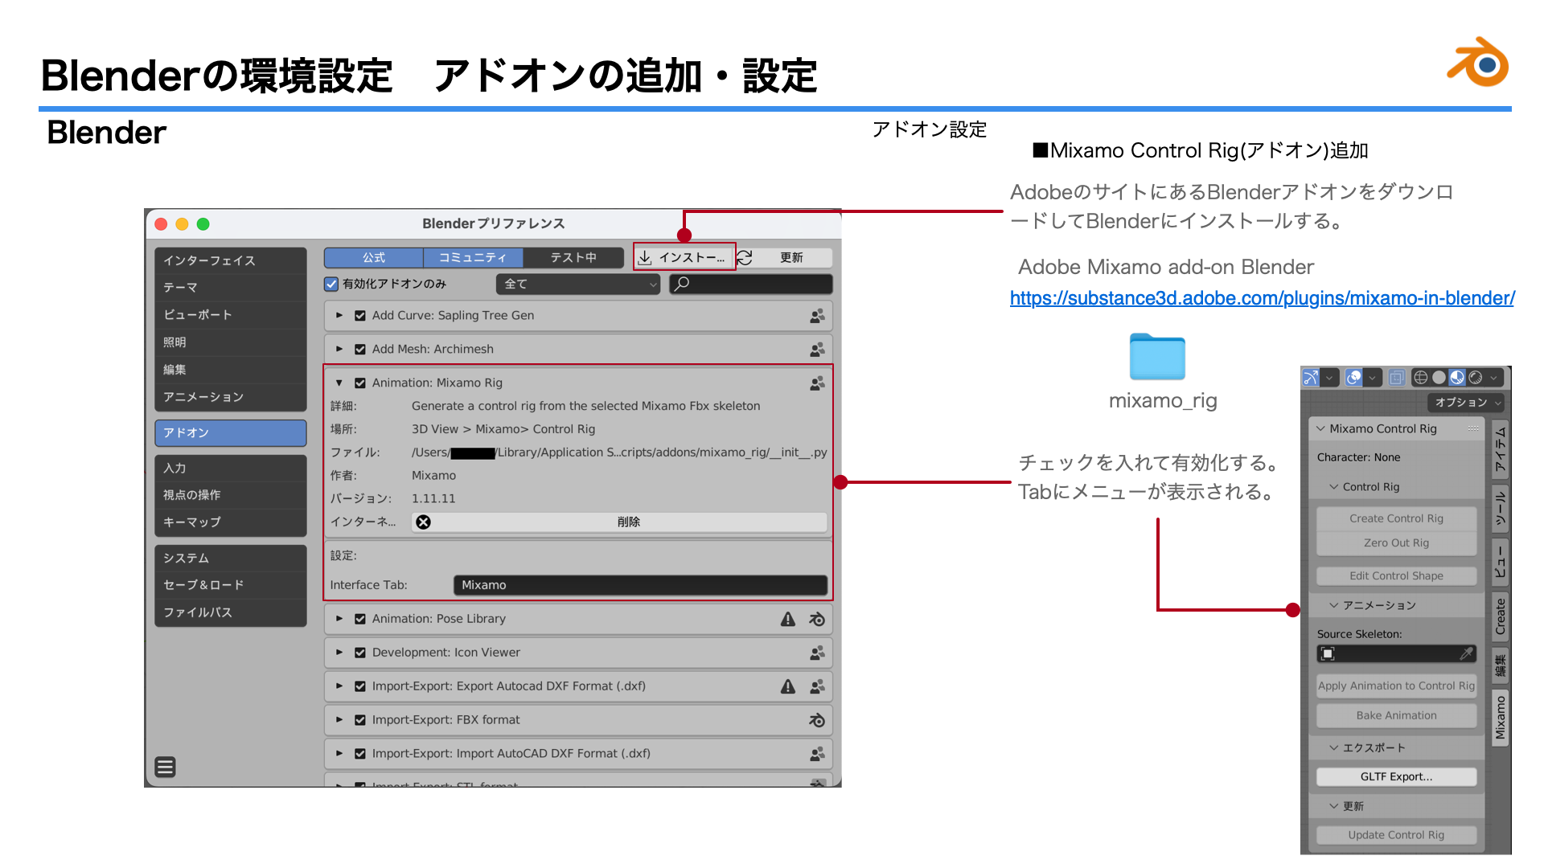Screen dimensions: 1544x868
Task: Click the community icon on Sapling Tree Gen
Action: [x=817, y=316]
